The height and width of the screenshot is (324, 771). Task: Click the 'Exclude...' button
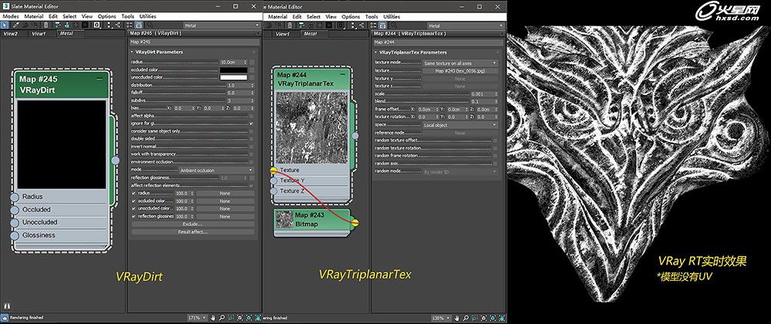click(x=193, y=224)
